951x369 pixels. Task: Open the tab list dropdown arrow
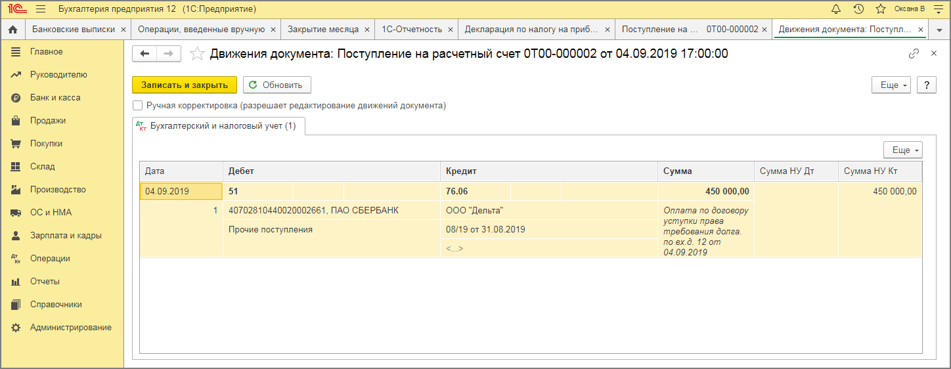coord(939,30)
